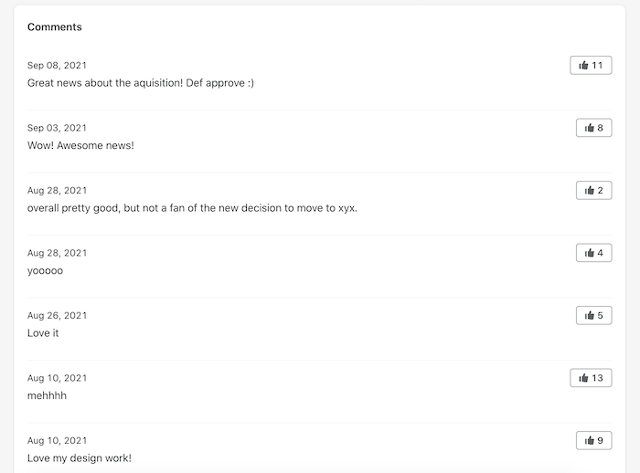The height and width of the screenshot is (473, 640).
Task: Like the 'mehhhh' comment with 13 likes
Action: click(591, 378)
